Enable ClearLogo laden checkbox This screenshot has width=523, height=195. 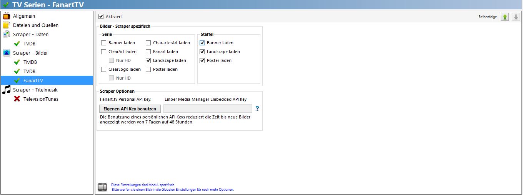pyautogui.click(x=103, y=70)
